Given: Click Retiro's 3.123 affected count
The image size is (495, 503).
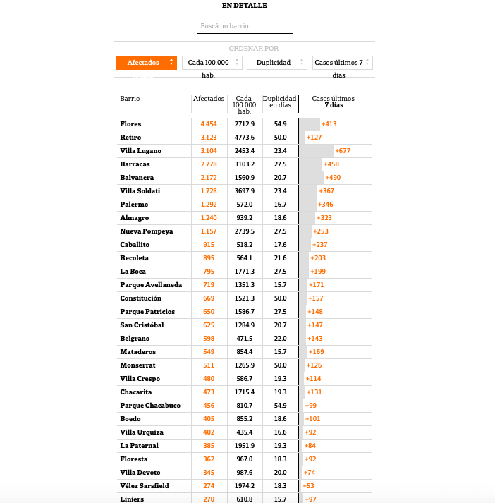Looking at the screenshot, I should point(209,138).
